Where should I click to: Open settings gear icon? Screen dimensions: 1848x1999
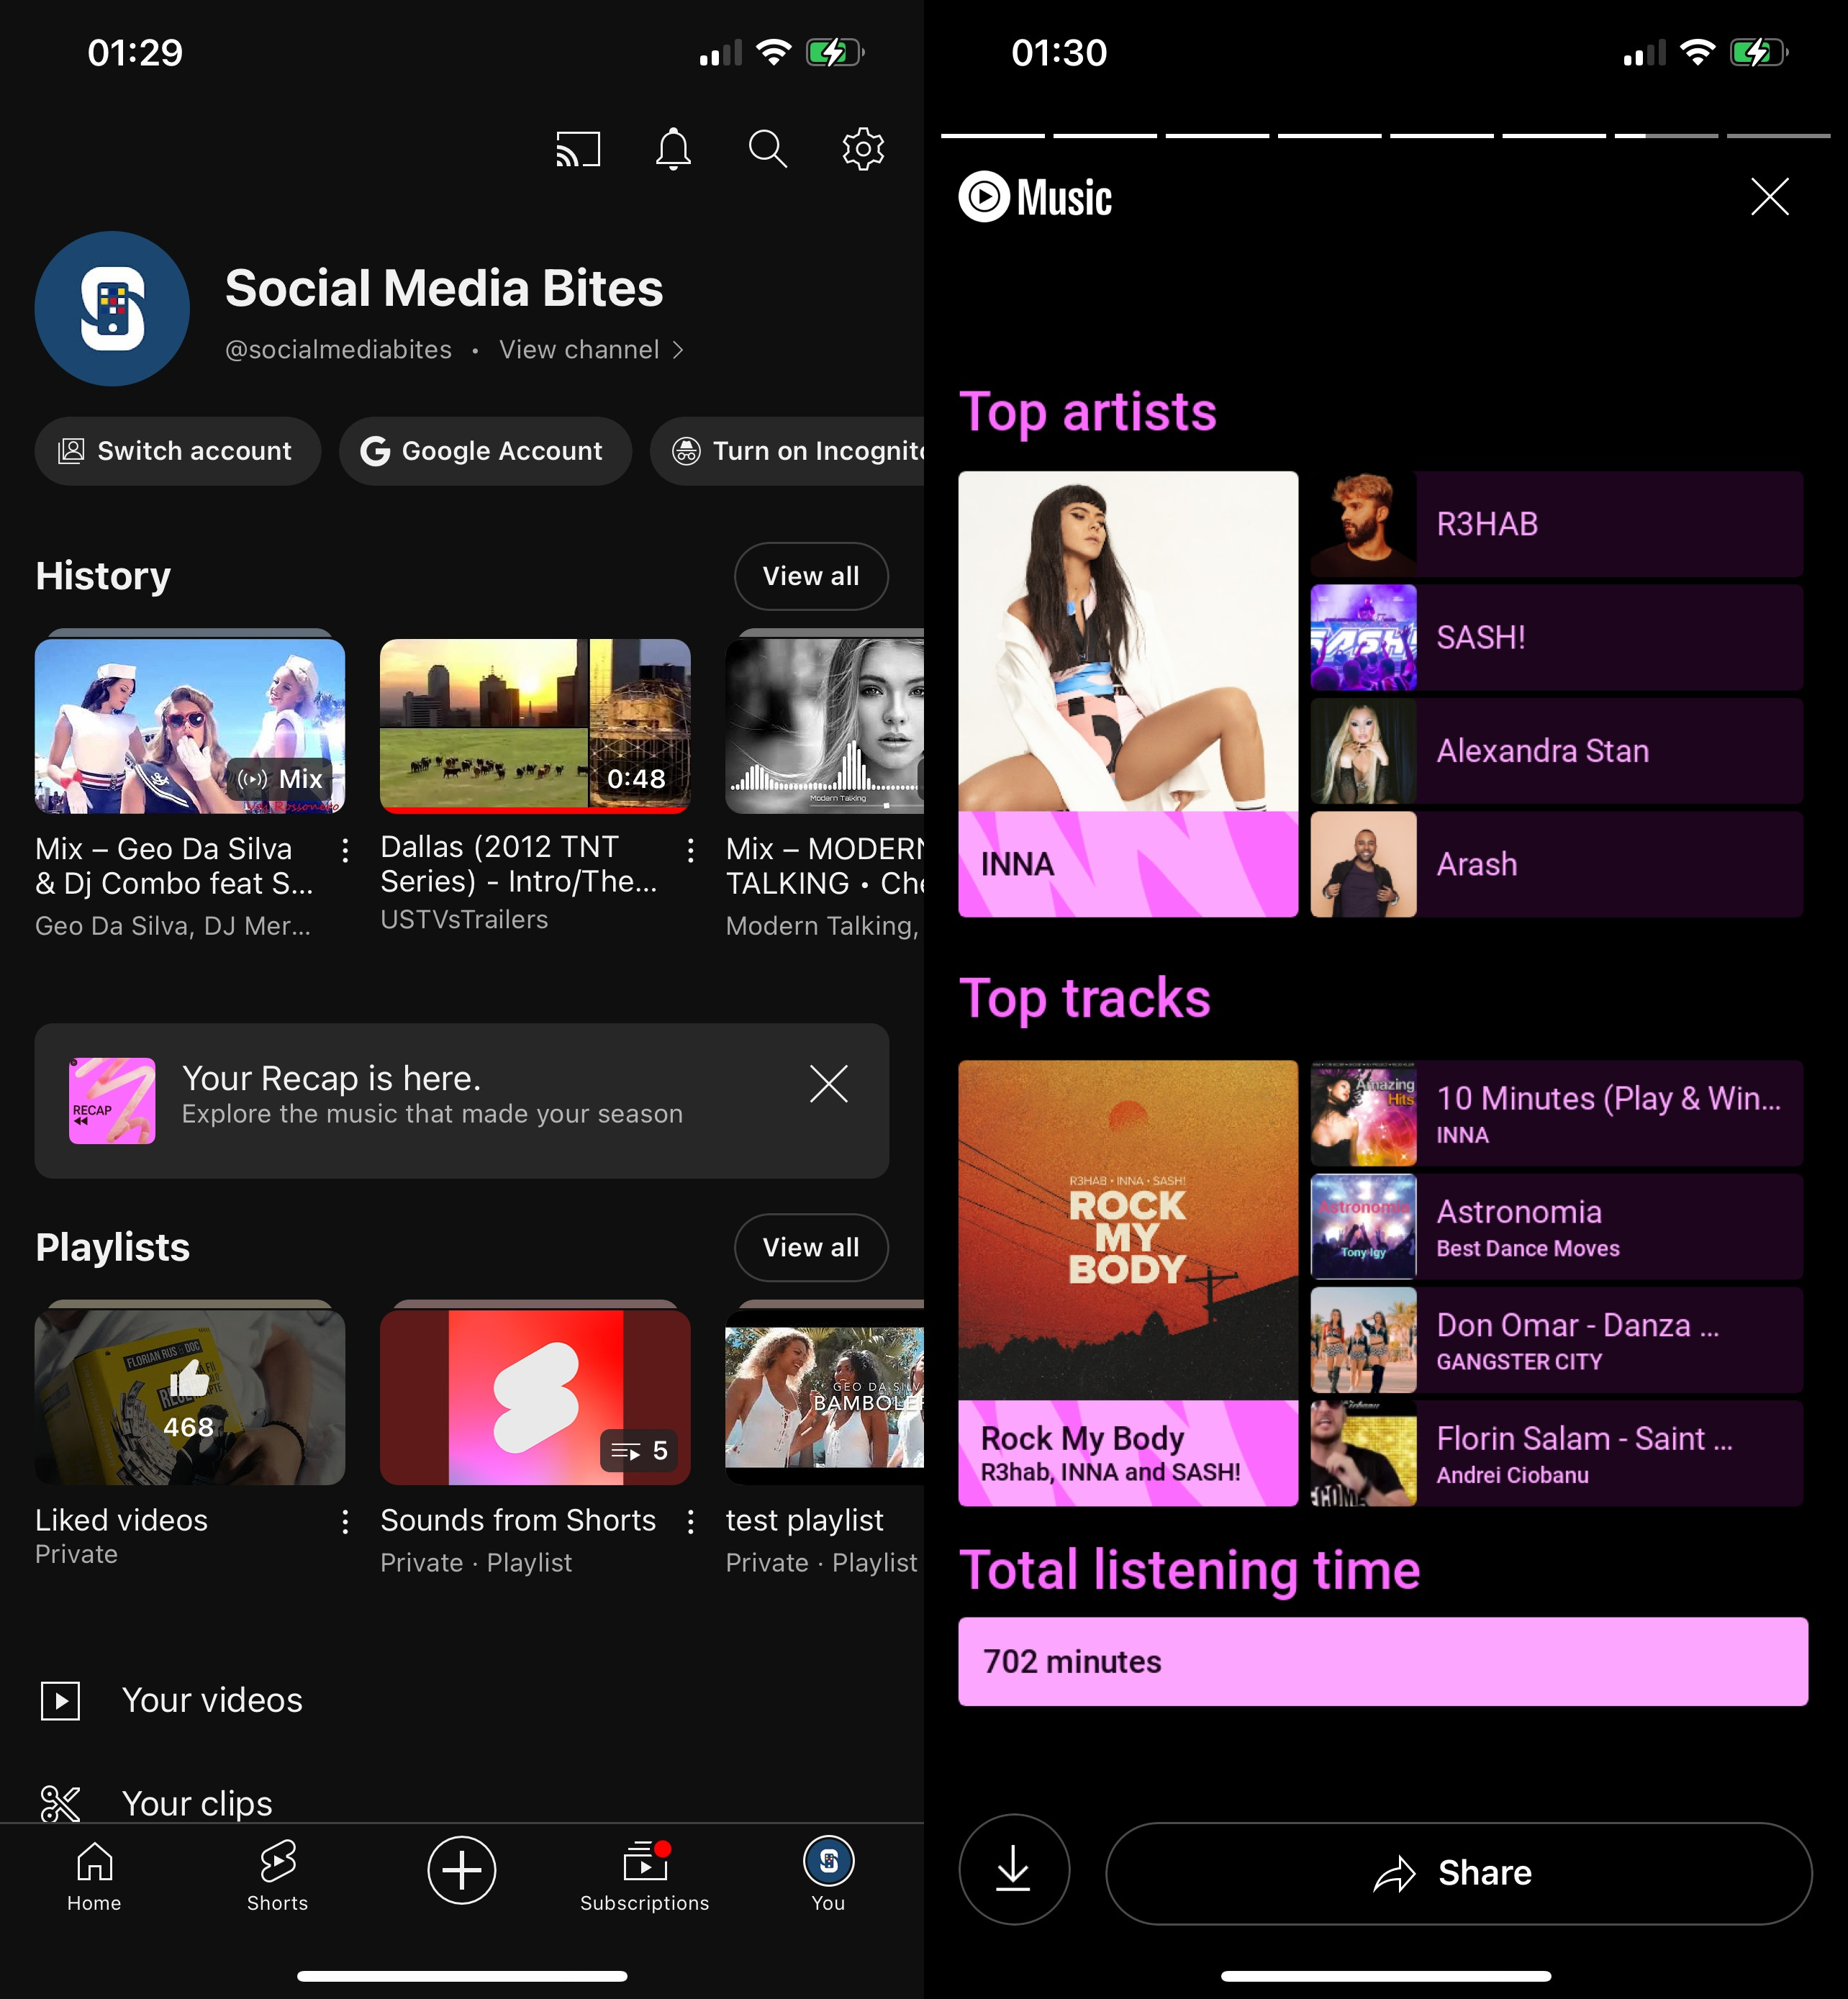click(x=863, y=149)
